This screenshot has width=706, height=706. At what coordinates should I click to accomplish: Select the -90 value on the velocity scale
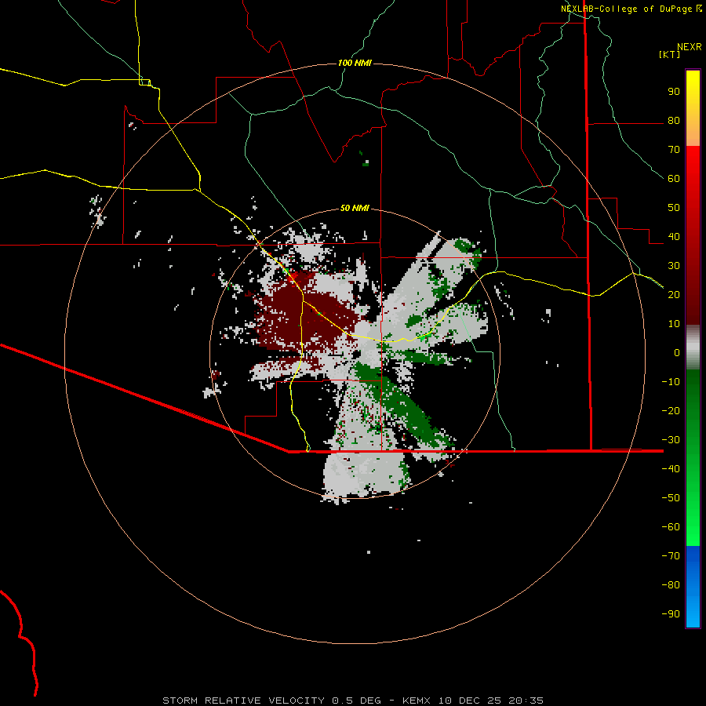pyautogui.click(x=671, y=614)
